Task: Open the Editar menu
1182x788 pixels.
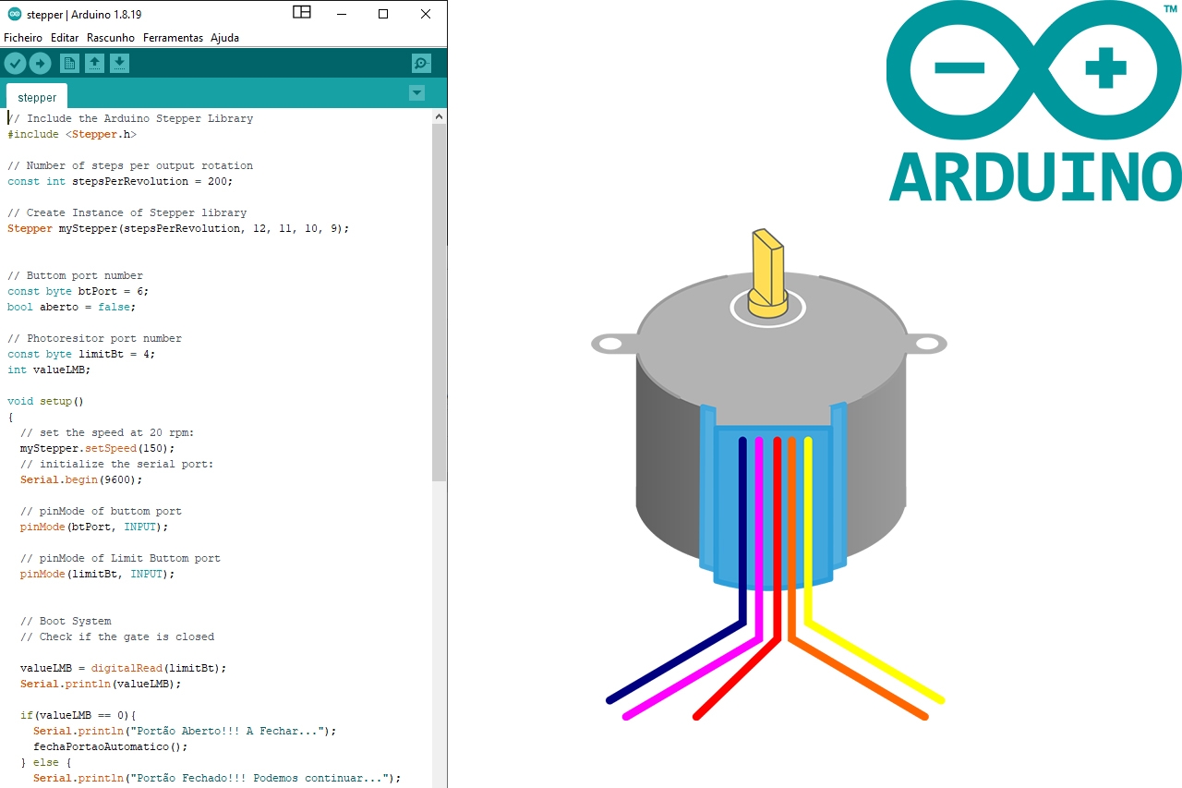Action: (65, 38)
